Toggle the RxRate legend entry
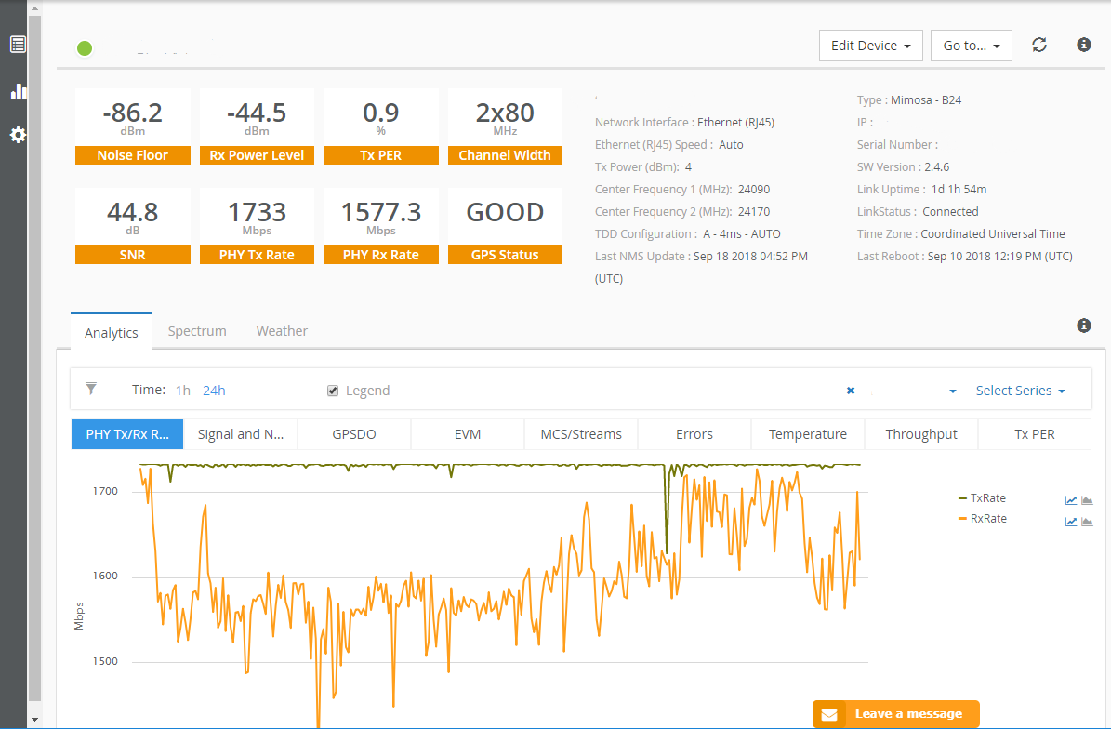This screenshot has height=729, width=1111. [982, 519]
